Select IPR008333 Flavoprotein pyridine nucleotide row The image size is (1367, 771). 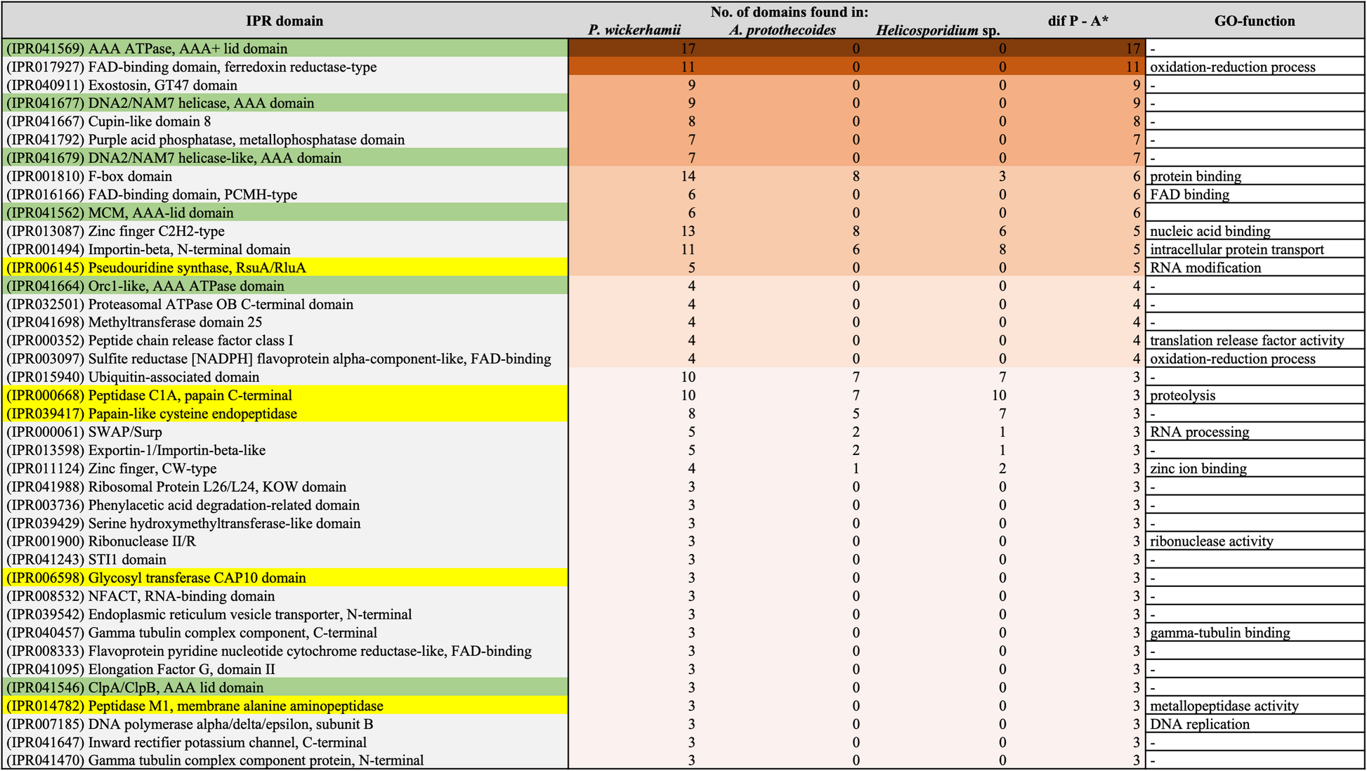(285, 651)
